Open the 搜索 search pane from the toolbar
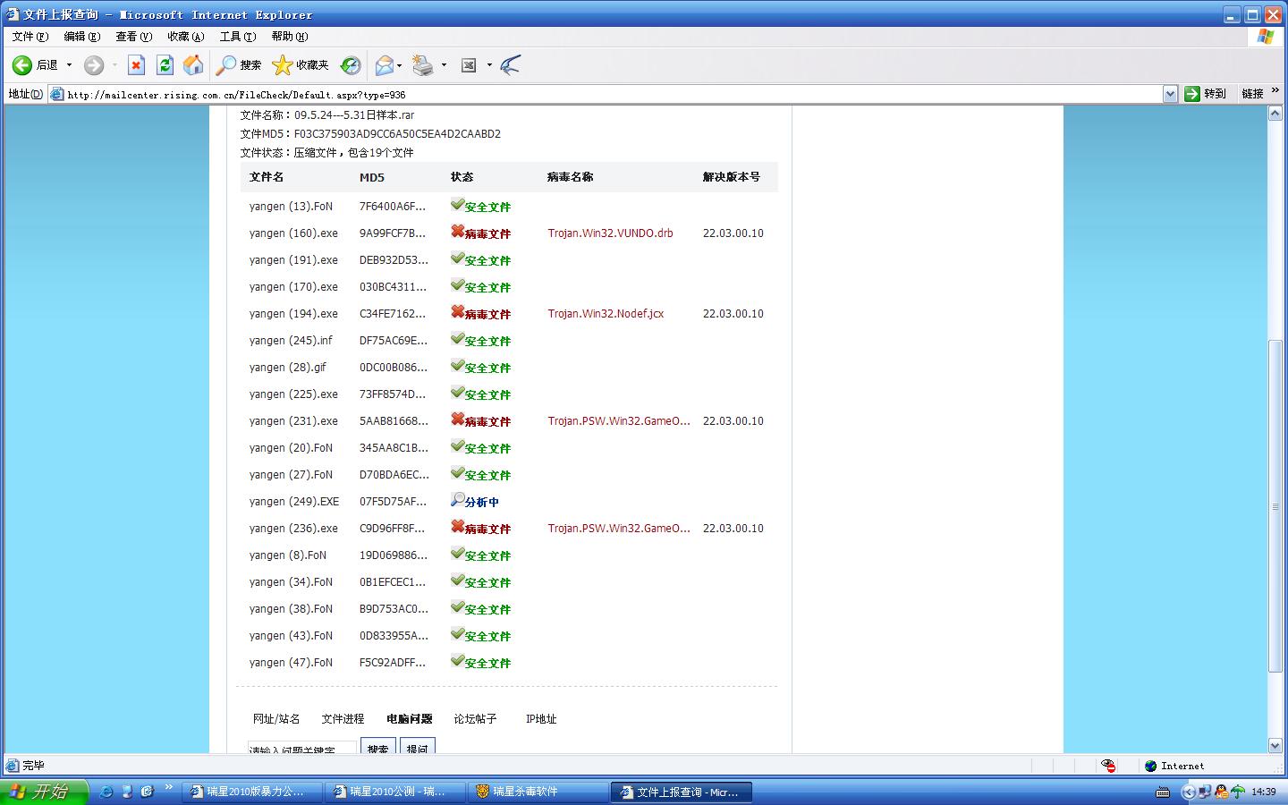1288x805 pixels. click(239, 65)
